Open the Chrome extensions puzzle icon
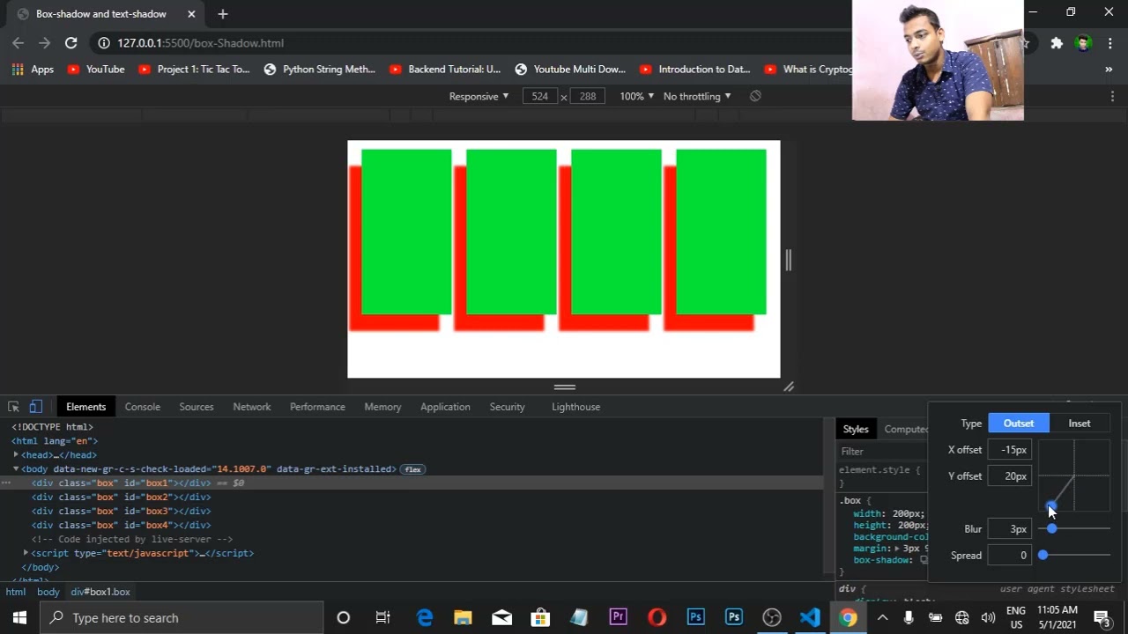Viewport: 1128px width, 634px height. tap(1057, 42)
